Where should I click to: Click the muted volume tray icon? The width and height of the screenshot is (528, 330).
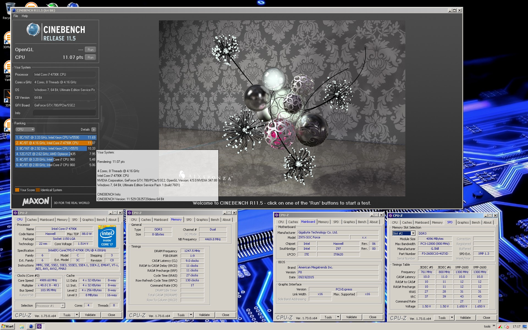pyautogui.click(x=507, y=327)
